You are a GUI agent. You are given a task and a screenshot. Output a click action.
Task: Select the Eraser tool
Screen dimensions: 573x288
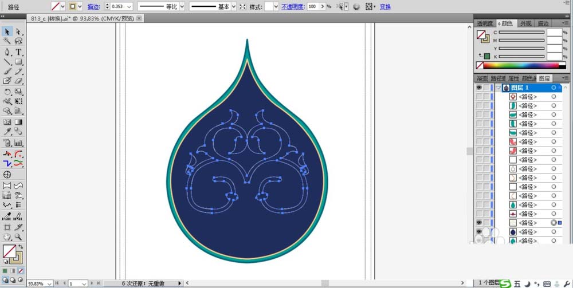(18, 81)
